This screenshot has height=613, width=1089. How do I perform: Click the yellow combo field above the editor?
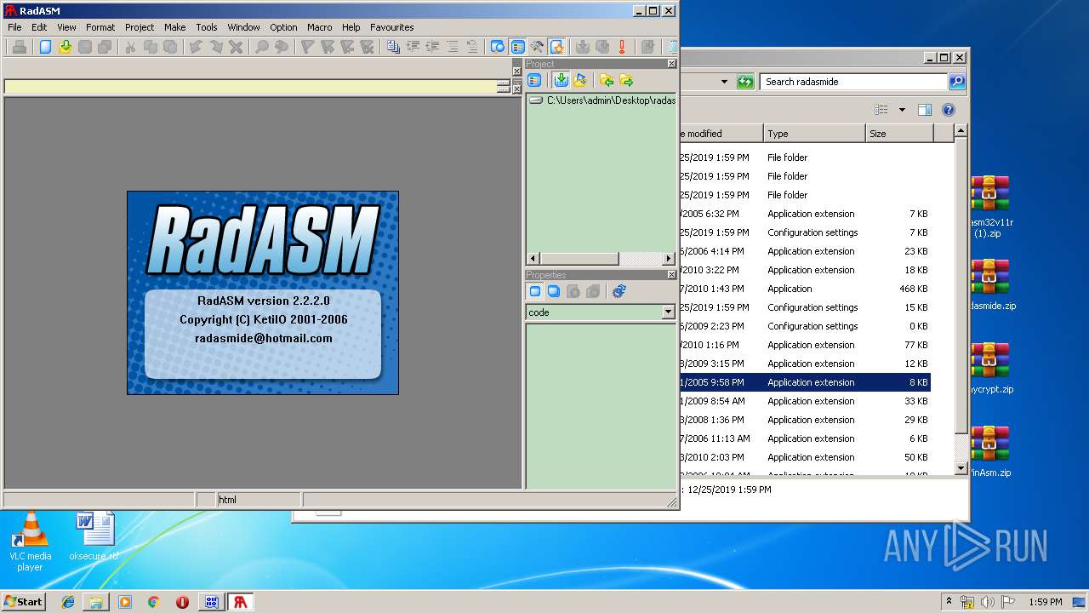[x=250, y=86]
